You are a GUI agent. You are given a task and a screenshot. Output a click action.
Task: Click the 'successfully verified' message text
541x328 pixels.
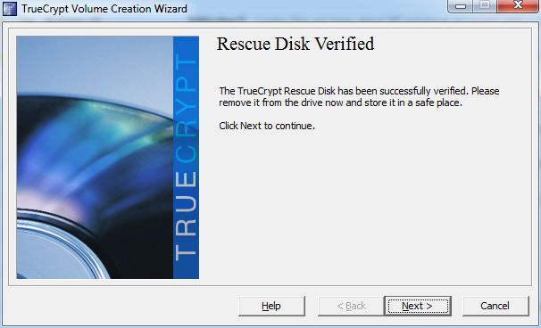pos(359,97)
